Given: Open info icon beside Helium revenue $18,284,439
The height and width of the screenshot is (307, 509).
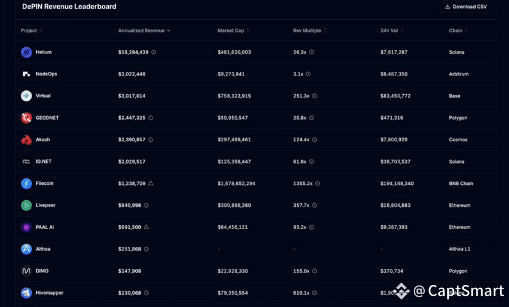Looking at the screenshot, I should [x=154, y=52].
